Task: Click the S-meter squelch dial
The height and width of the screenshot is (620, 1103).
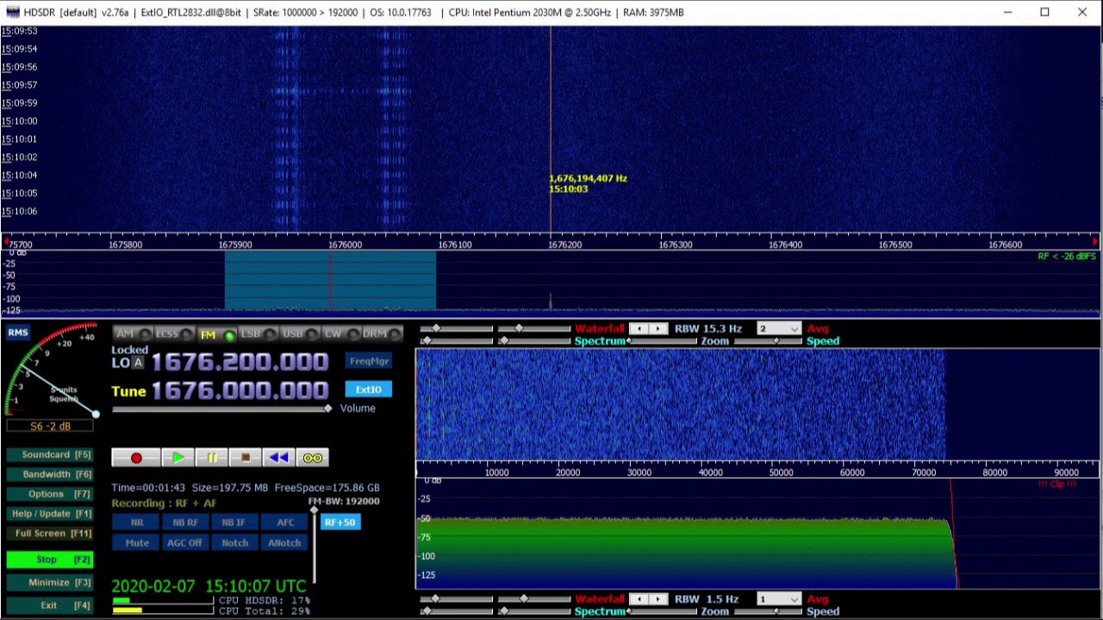Action: click(x=53, y=370)
